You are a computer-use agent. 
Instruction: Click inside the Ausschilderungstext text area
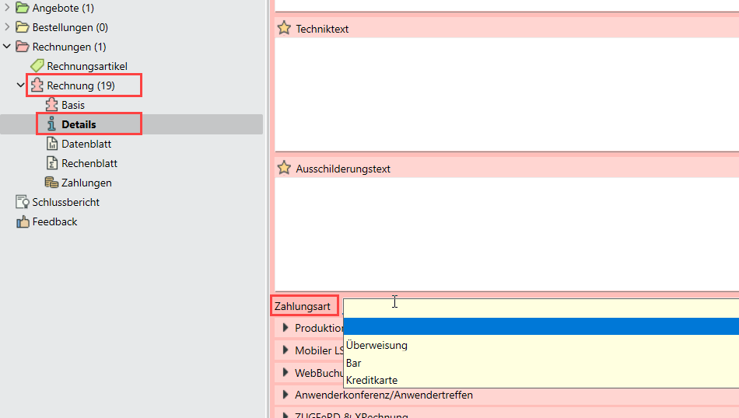click(506, 233)
